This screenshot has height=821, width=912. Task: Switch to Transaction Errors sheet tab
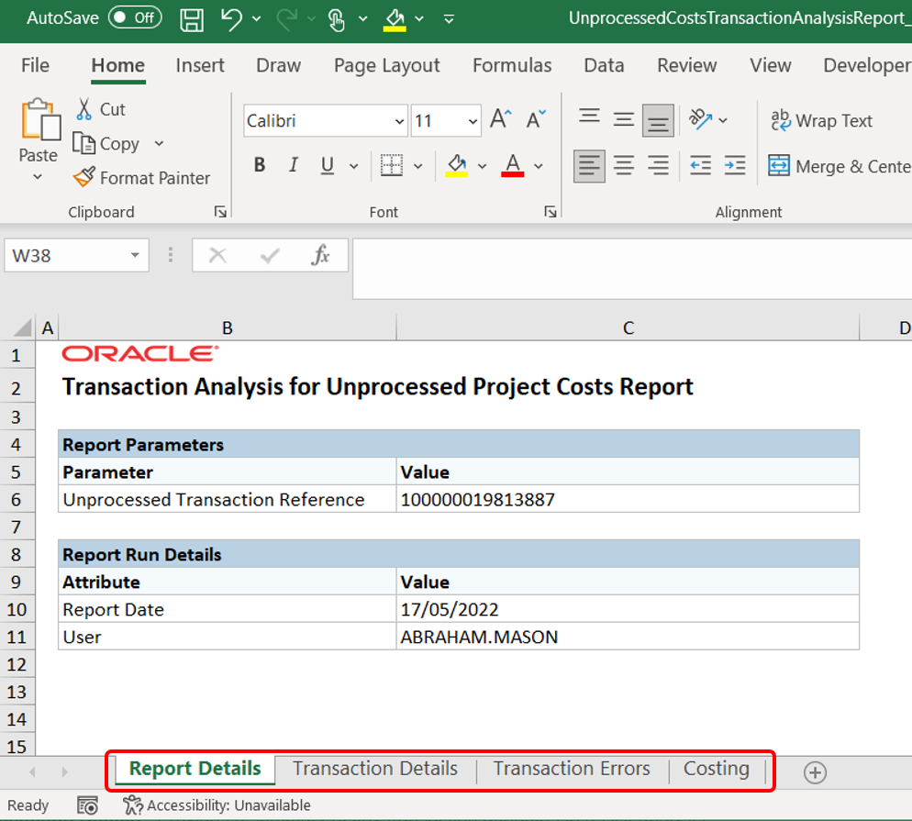pos(572,769)
